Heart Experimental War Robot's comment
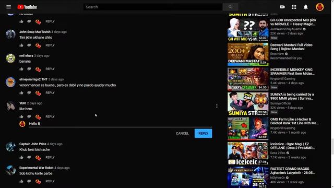Screen dimensions: 334x188 (x=38, y=181)
